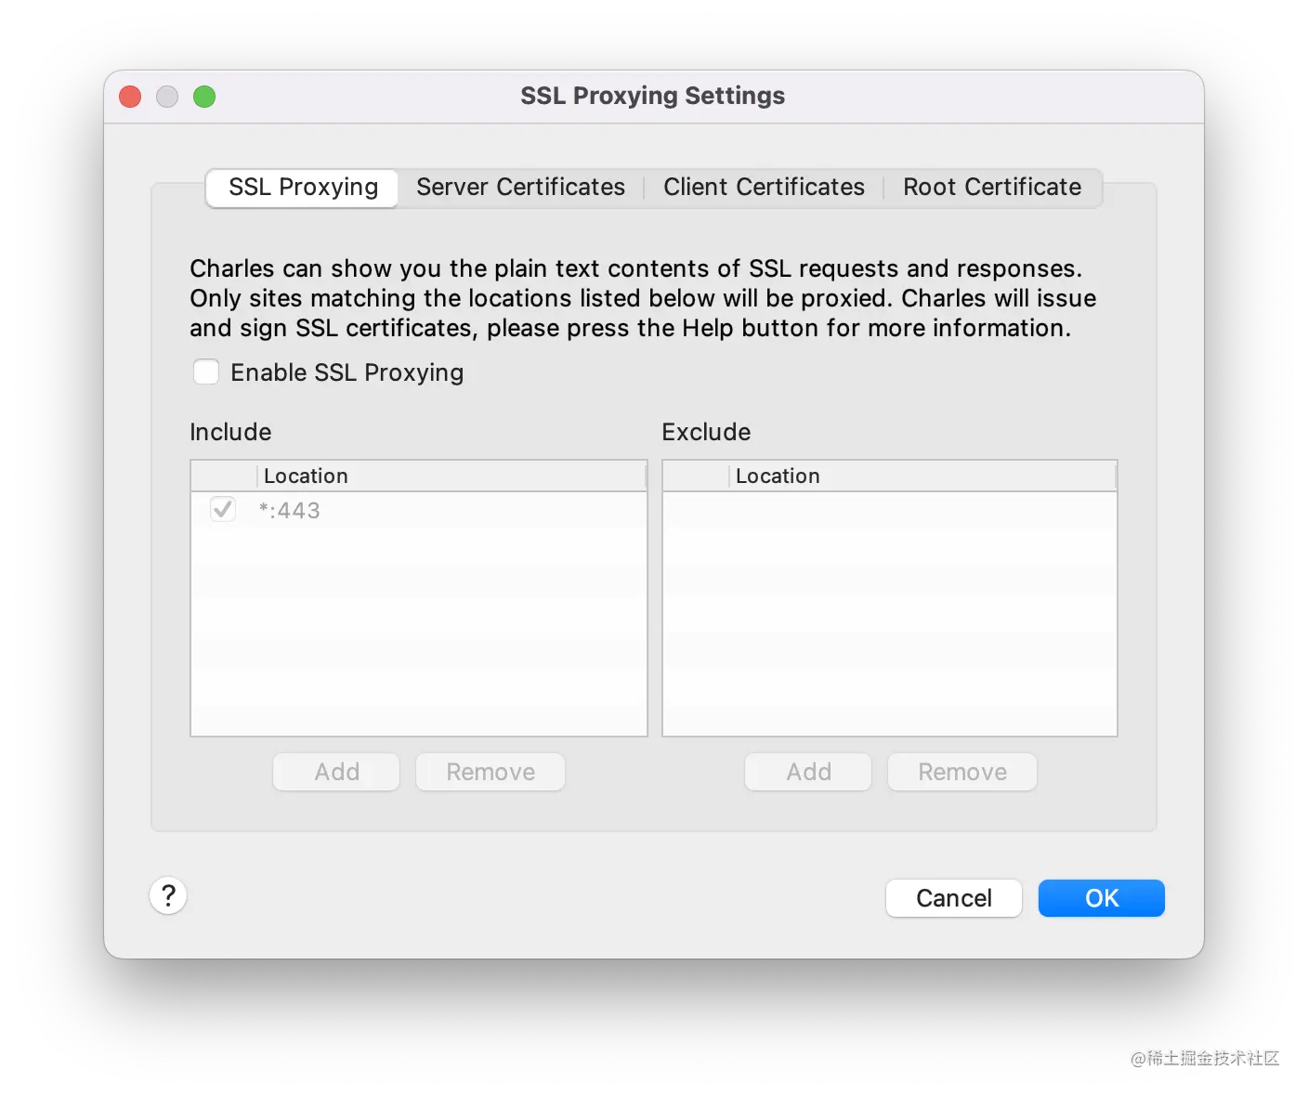Open the Client Certificates tab
Screen dimensions: 1308x1096
tap(764, 188)
